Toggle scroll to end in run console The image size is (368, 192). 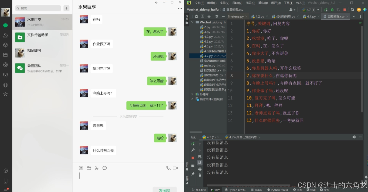200,163
